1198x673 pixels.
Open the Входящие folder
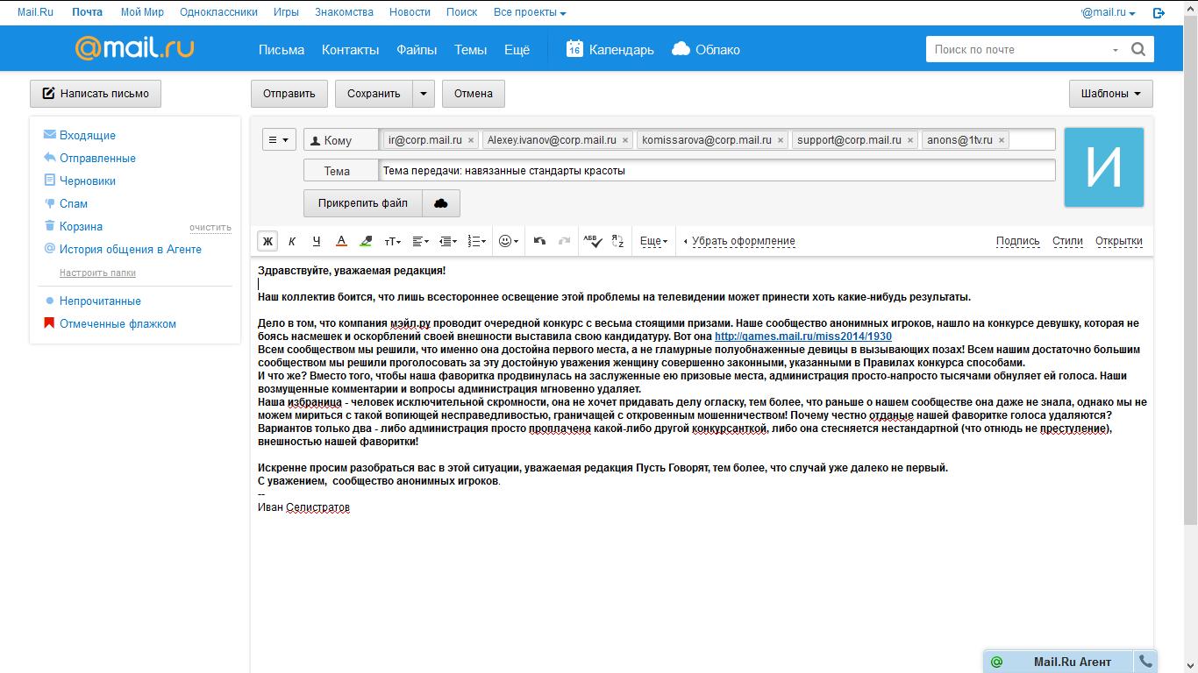coord(88,136)
